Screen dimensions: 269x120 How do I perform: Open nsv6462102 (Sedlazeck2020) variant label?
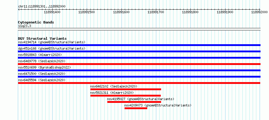point(114,86)
